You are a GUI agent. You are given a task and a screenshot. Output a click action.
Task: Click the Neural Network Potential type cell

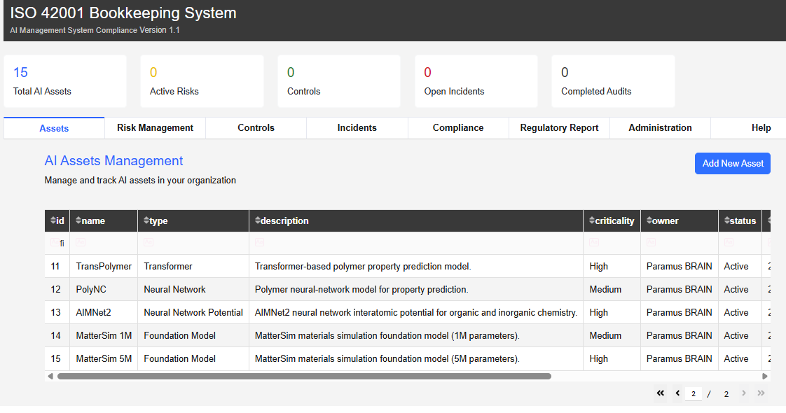[x=193, y=312]
